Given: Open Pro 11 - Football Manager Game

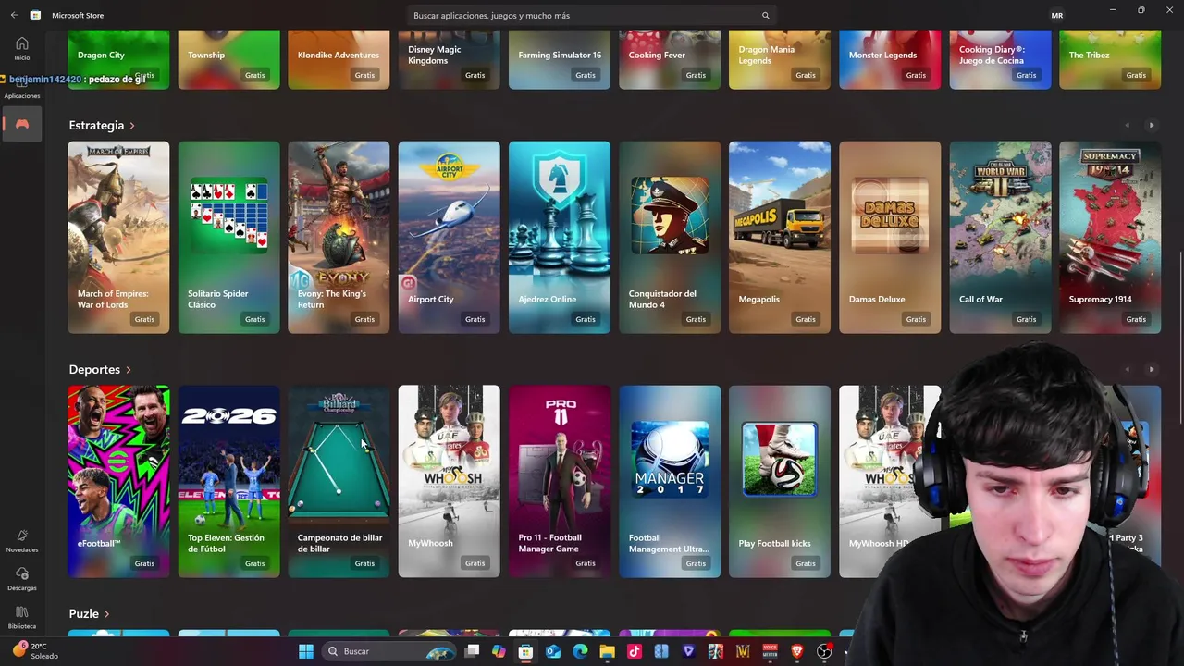Looking at the screenshot, I should 559,481.
